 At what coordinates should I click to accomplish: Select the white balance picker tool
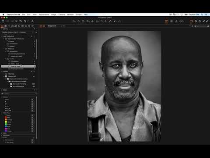(110, 22)
